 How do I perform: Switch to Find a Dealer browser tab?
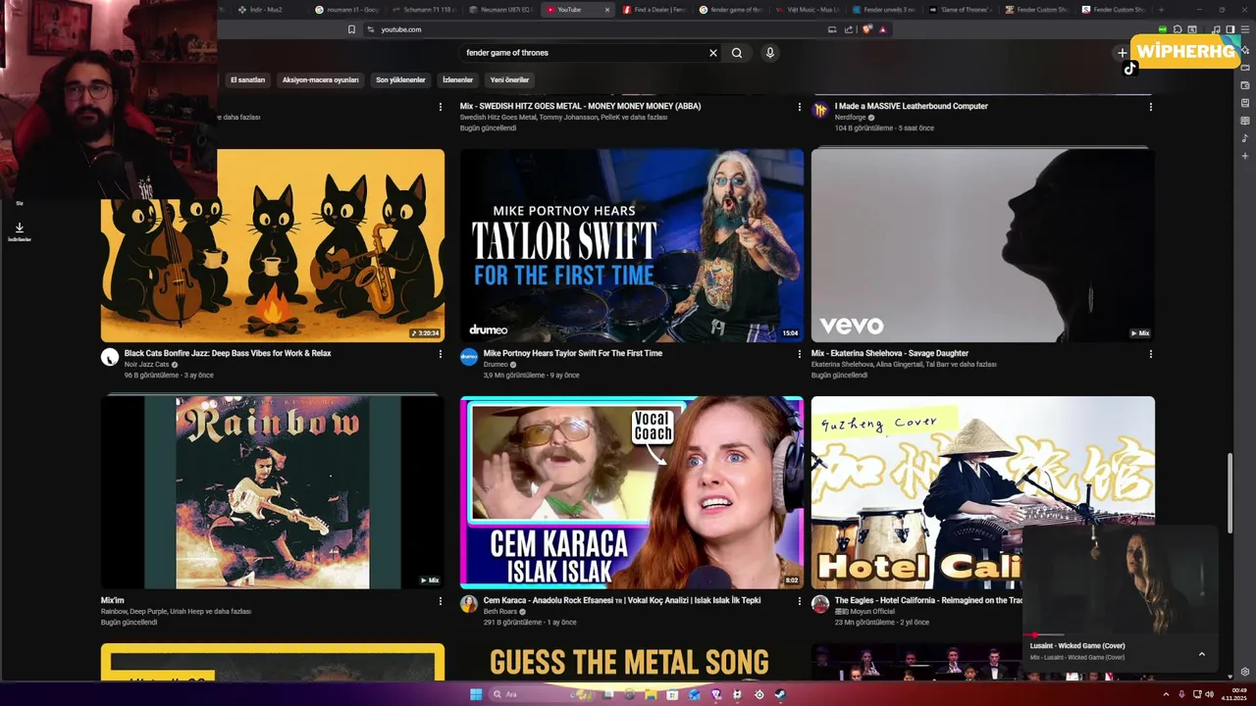[654, 10]
